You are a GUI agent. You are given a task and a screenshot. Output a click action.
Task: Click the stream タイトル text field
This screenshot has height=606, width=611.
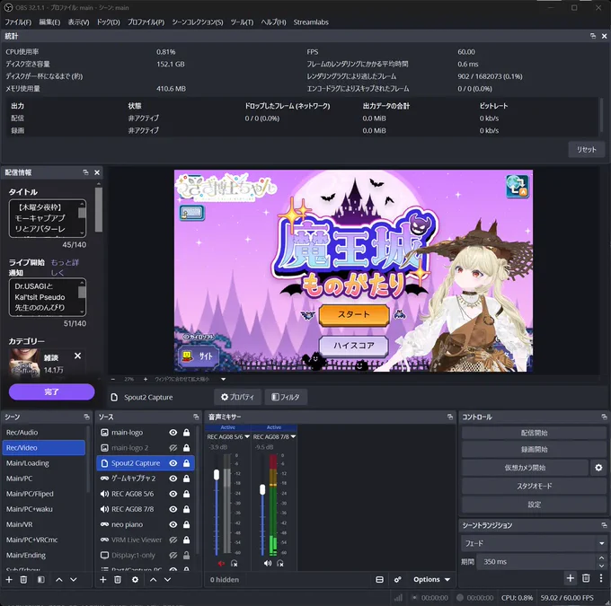point(47,218)
